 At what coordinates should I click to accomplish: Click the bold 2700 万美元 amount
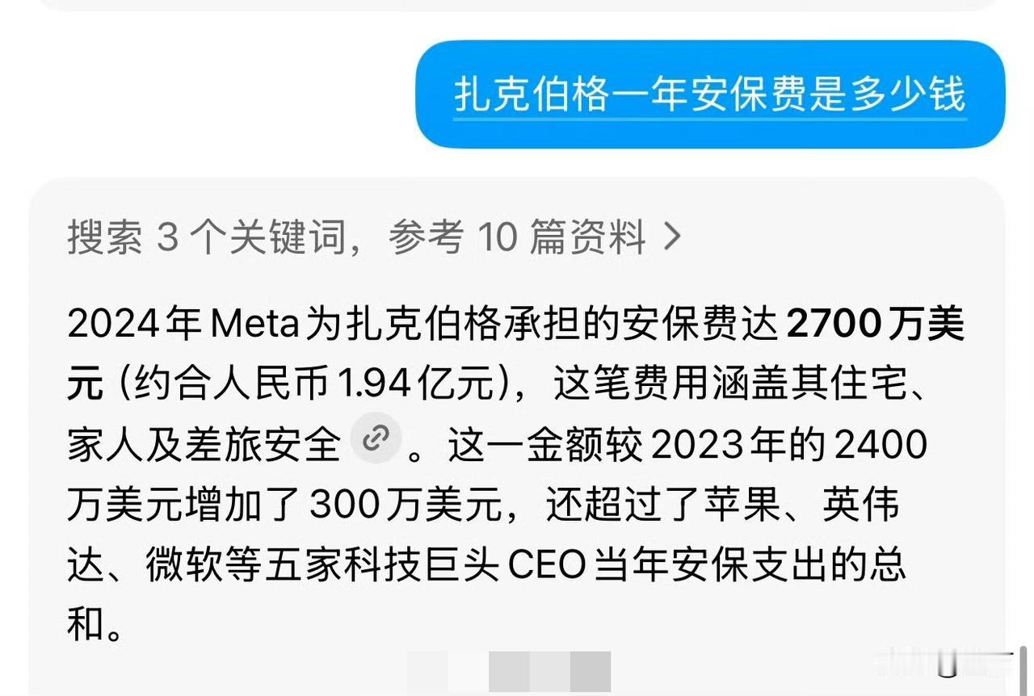(876, 325)
